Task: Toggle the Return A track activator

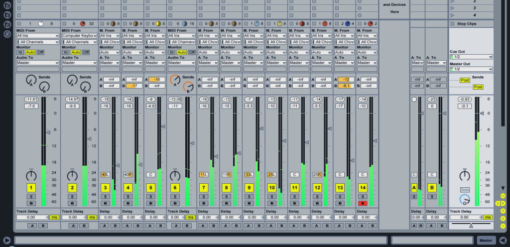Action: [x=414, y=188]
